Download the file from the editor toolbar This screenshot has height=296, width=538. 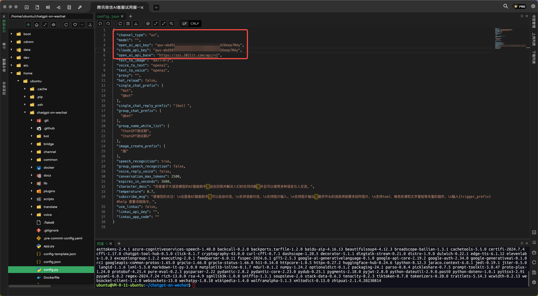[x=136, y=24]
